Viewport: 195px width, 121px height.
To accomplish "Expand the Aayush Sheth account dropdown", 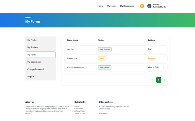I will [168, 6].
